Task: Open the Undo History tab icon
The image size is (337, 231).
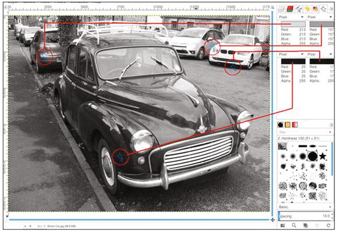Action: [x=307, y=9]
